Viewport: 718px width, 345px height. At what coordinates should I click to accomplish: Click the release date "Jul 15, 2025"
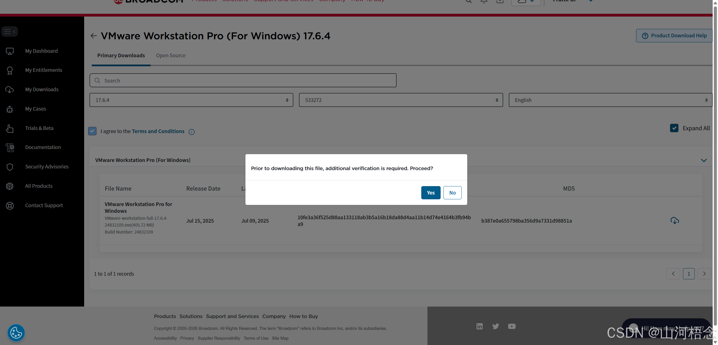[x=200, y=221]
